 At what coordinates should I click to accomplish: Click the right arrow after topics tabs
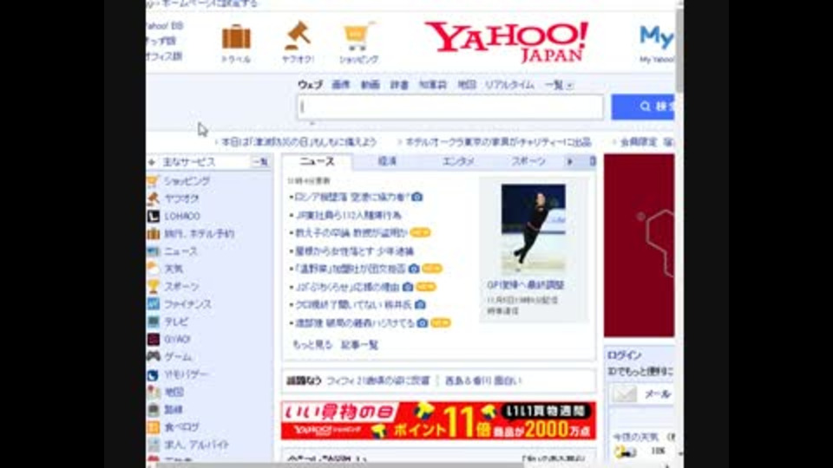coord(570,161)
